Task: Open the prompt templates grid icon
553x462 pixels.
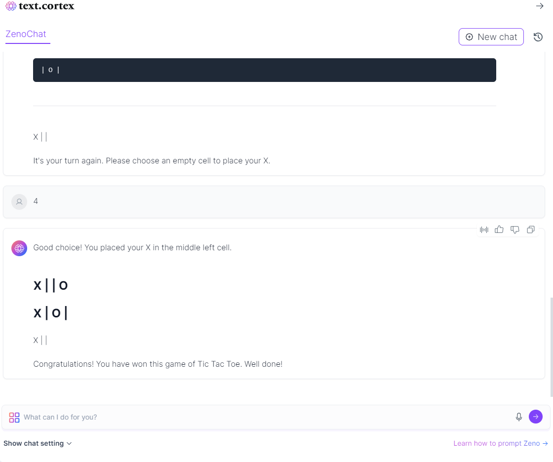Action: pos(14,418)
